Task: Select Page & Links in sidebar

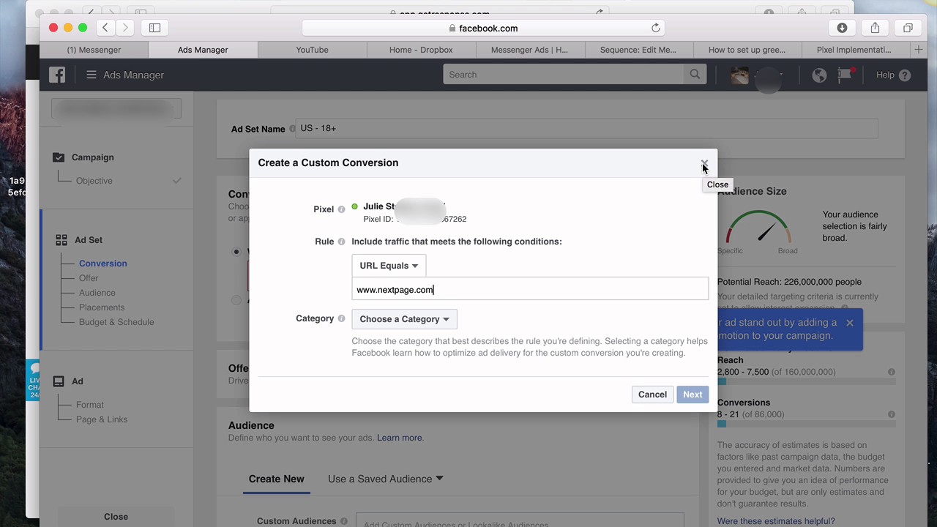Action: 102,419
